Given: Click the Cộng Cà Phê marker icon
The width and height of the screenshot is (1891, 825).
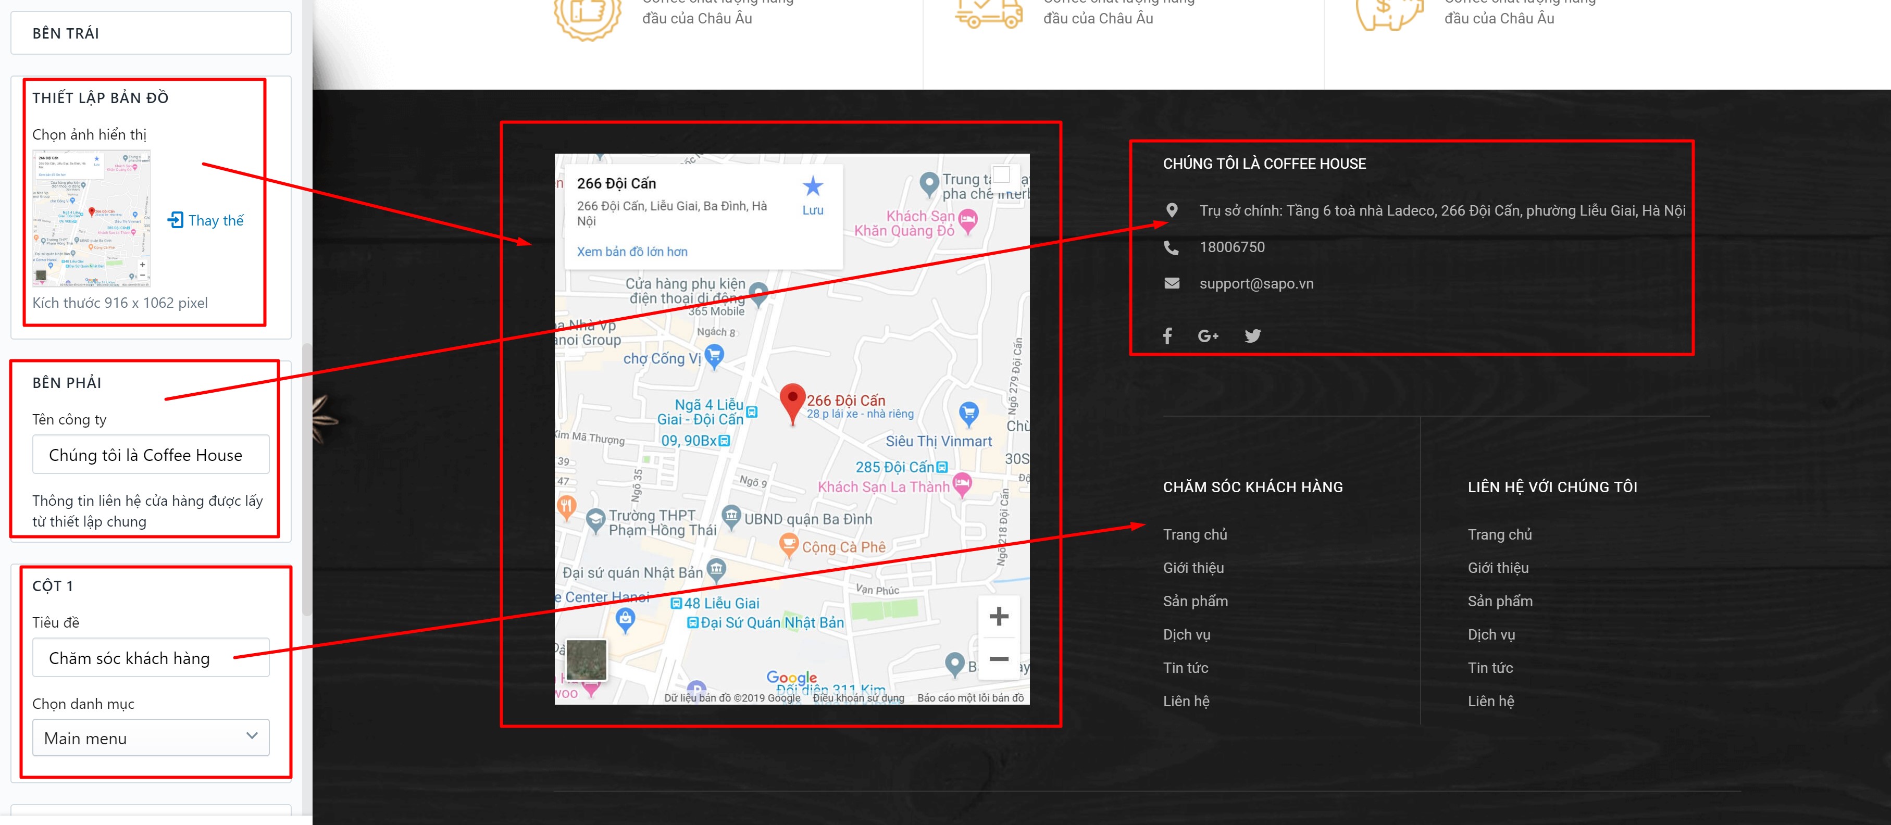Looking at the screenshot, I should pyautogui.click(x=788, y=545).
